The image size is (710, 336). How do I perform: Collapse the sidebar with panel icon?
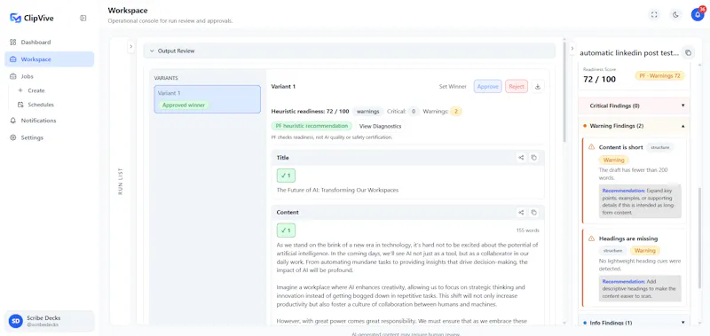(x=83, y=18)
